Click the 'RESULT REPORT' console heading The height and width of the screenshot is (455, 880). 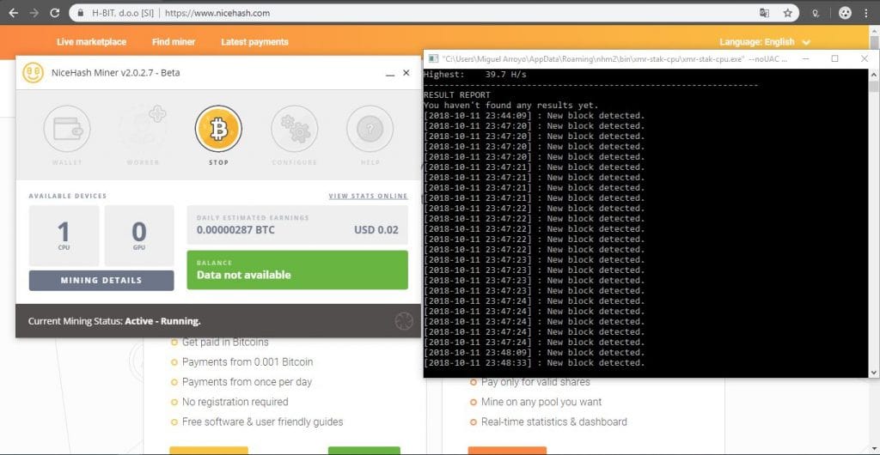(457, 95)
